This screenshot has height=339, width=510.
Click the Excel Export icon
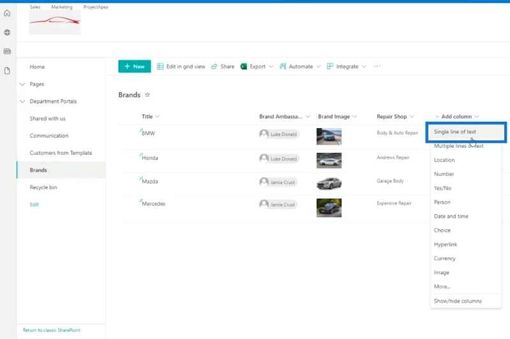click(x=244, y=66)
